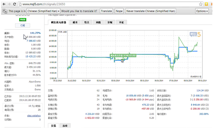Dismiss translation with the Nope button
This screenshot has height=131, width=213.
click(119, 11)
